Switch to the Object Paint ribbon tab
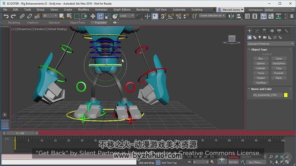This screenshot has height=166, width=296. pyautogui.click(x=77, y=23)
